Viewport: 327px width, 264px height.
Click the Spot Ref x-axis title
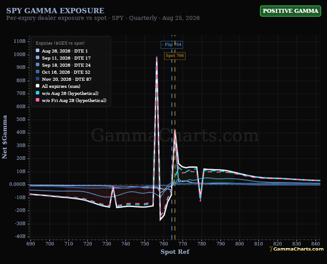(175, 252)
